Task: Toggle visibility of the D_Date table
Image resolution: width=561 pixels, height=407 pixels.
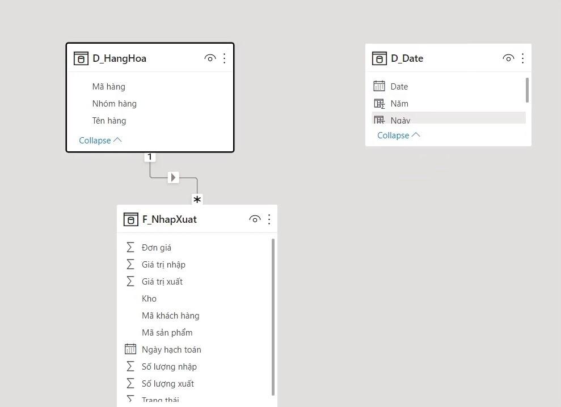Action: (508, 57)
